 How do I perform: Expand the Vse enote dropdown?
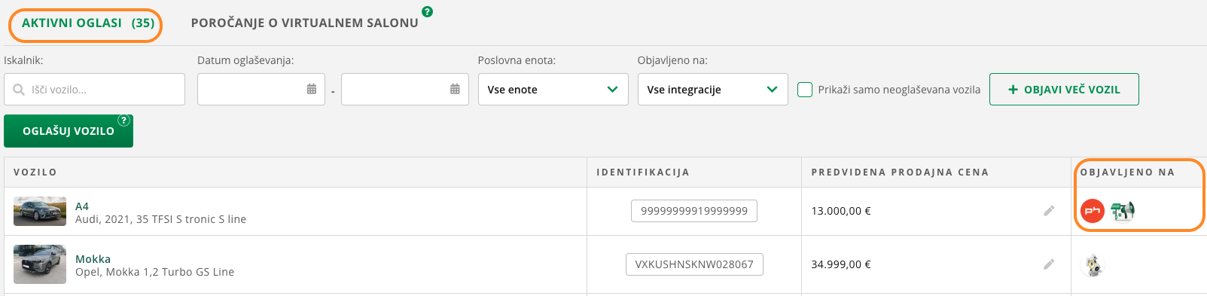coord(553,89)
